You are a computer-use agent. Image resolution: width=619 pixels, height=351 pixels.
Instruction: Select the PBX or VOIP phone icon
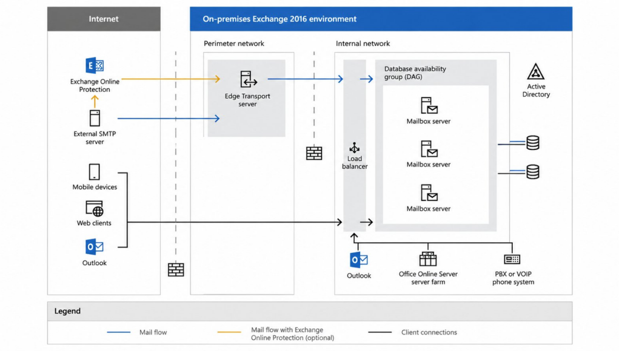(x=512, y=259)
